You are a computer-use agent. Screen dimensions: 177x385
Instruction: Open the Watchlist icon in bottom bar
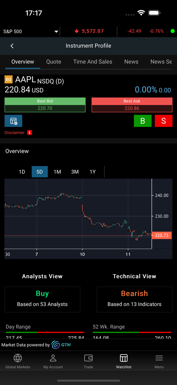[x=124, y=358]
